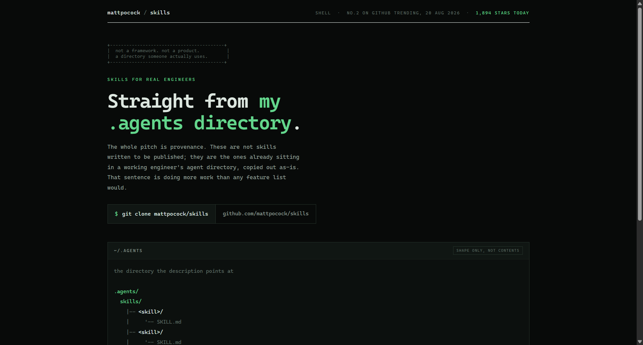Image resolution: width=643 pixels, height=345 pixels.
Task: Open the mattpocock owner link
Action: (124, 13)
